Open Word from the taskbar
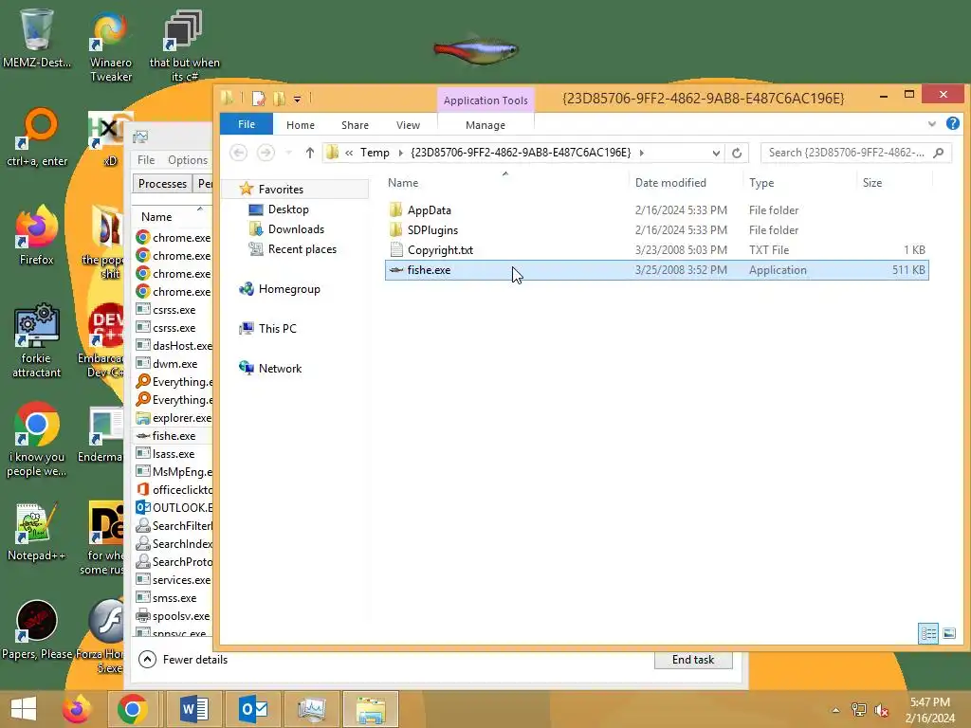971x728 pixels. click(193, 709)
